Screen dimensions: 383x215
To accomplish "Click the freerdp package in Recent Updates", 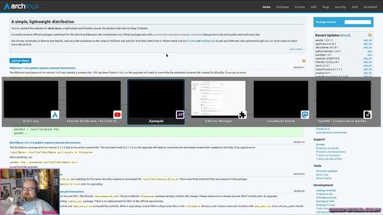I will tap(327, 62).
